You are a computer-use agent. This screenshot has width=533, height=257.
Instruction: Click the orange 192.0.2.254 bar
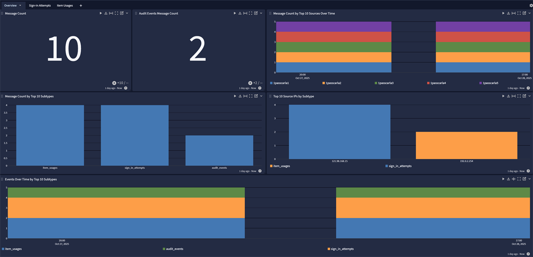466,145
